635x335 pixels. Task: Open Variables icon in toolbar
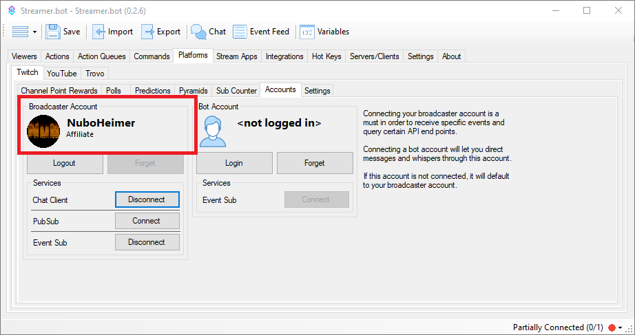click(307, 32)
